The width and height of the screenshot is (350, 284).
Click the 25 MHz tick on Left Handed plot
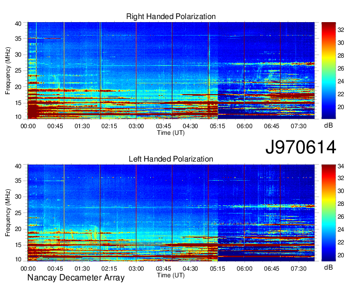pos(18,213)
